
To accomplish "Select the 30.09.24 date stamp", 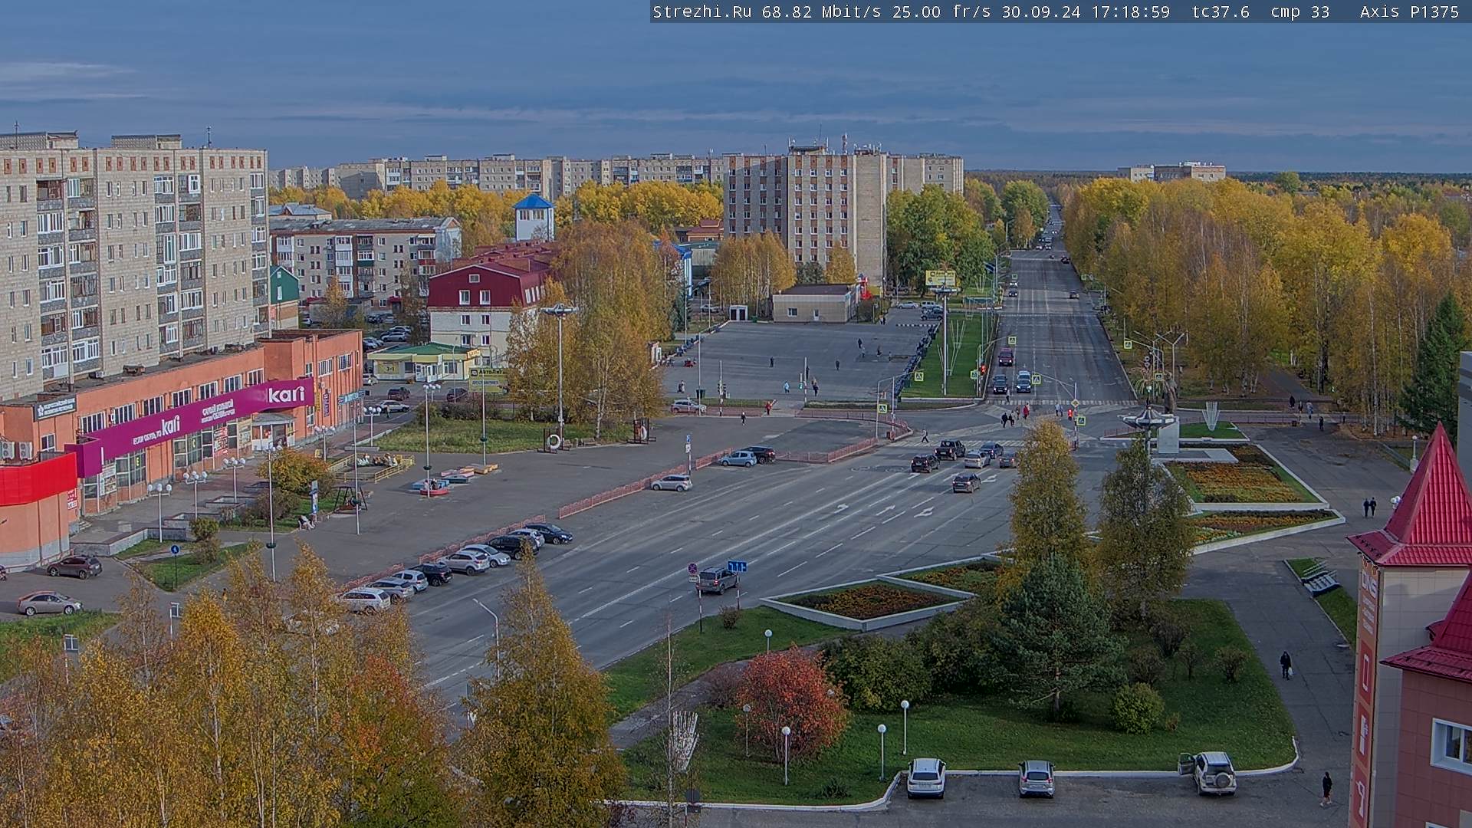I will (x=1040, y=11).
